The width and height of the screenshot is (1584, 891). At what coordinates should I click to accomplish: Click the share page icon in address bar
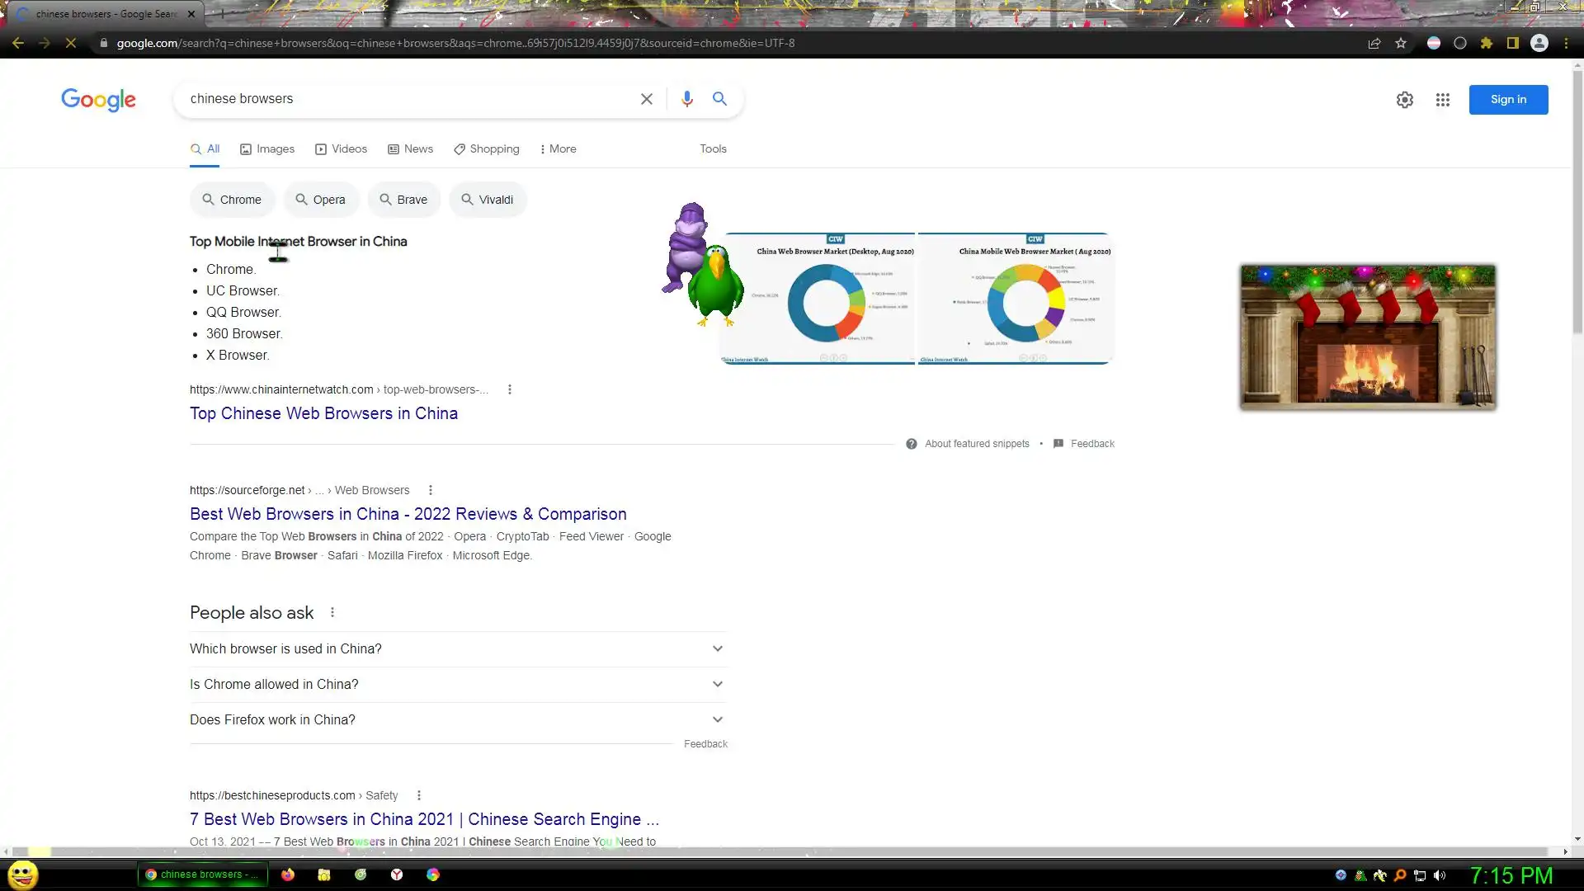[1374, 43]
